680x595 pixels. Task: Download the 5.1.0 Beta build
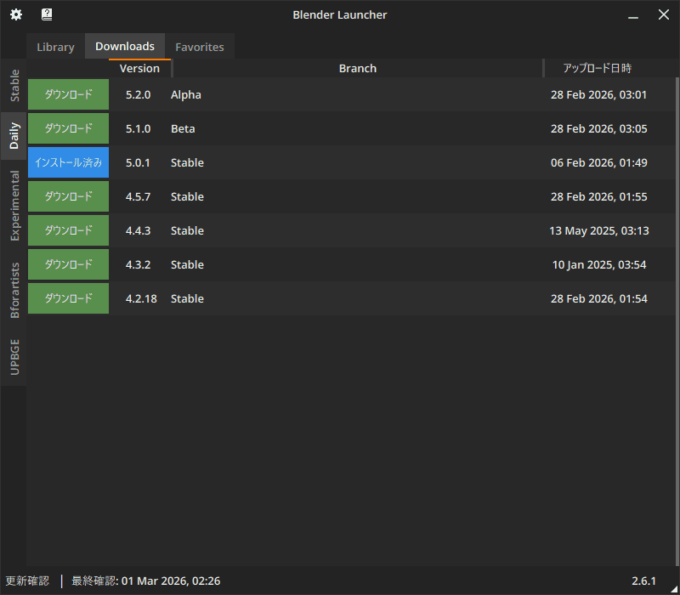point(68,128)
